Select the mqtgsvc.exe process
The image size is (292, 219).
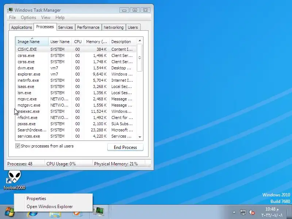[76, 105]
